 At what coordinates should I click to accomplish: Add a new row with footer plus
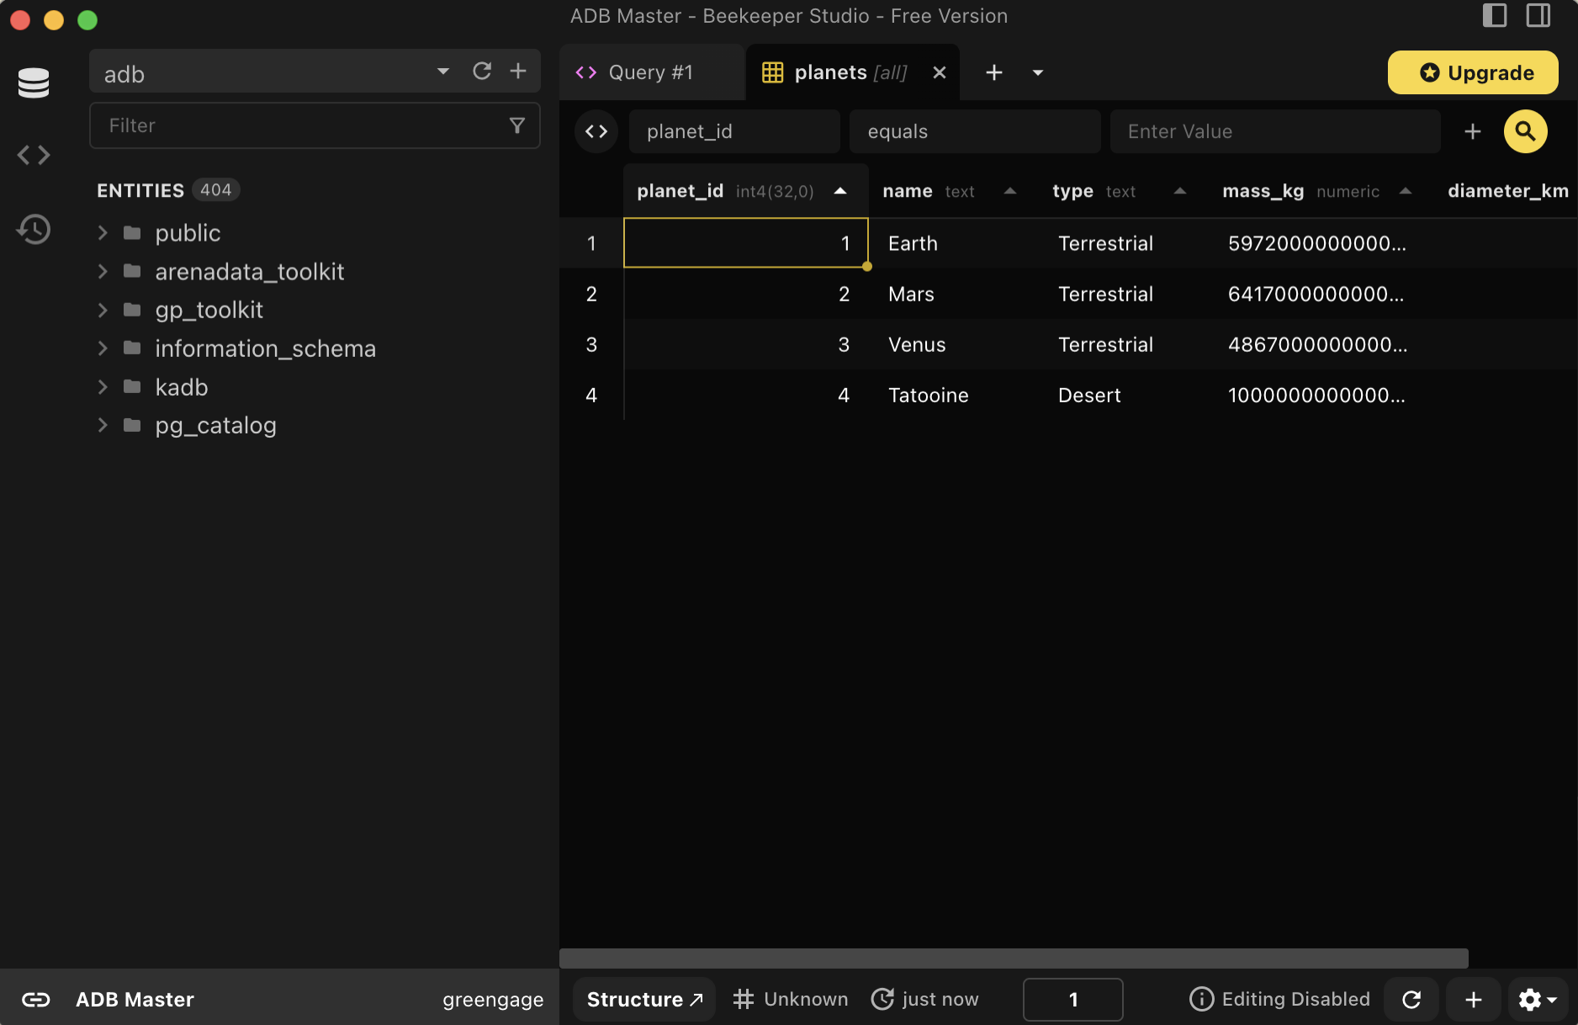1474,999
